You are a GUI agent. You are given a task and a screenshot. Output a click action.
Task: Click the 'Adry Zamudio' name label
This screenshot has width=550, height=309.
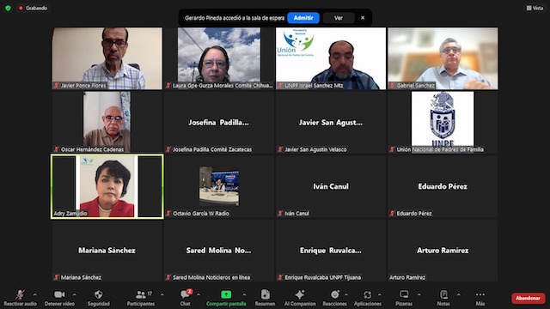pos(70,214)
